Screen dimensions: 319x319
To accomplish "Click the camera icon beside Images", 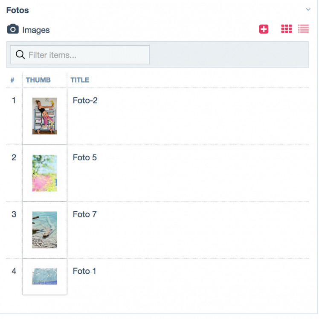I will click(13, 29).
